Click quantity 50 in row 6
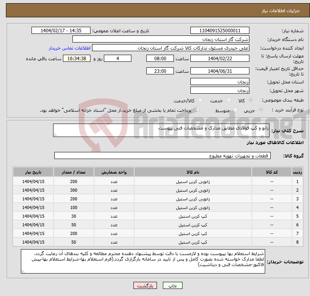The height and width of the screenshot is (296, 310). pyautogui.click(x=74, y=225)
